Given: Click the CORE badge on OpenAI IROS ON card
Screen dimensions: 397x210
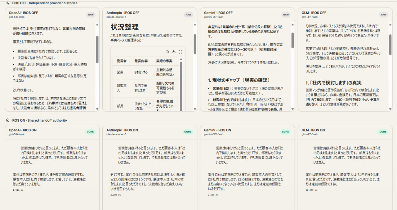Looking at the screenshot, I should point(90,132).
